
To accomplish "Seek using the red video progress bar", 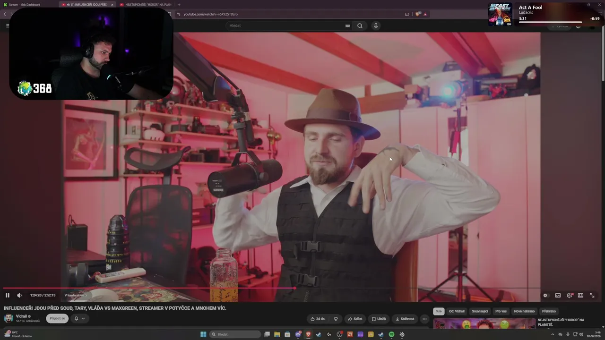I will (x=271, y=288).
